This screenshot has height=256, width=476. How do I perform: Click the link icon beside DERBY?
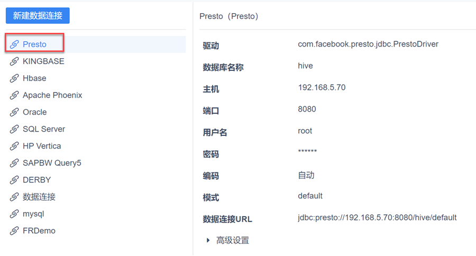[x=15, y=180]
